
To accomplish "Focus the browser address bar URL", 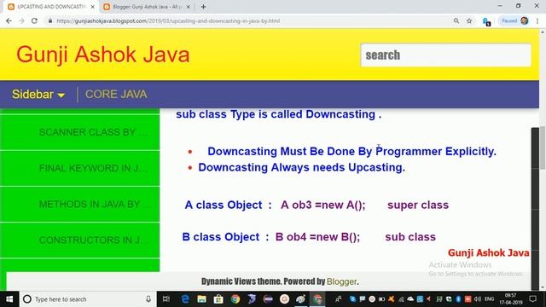I will 168,20.
